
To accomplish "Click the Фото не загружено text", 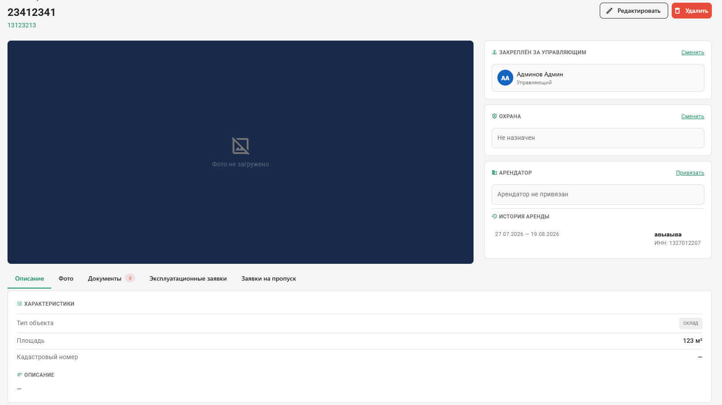I will coord(241,164).
